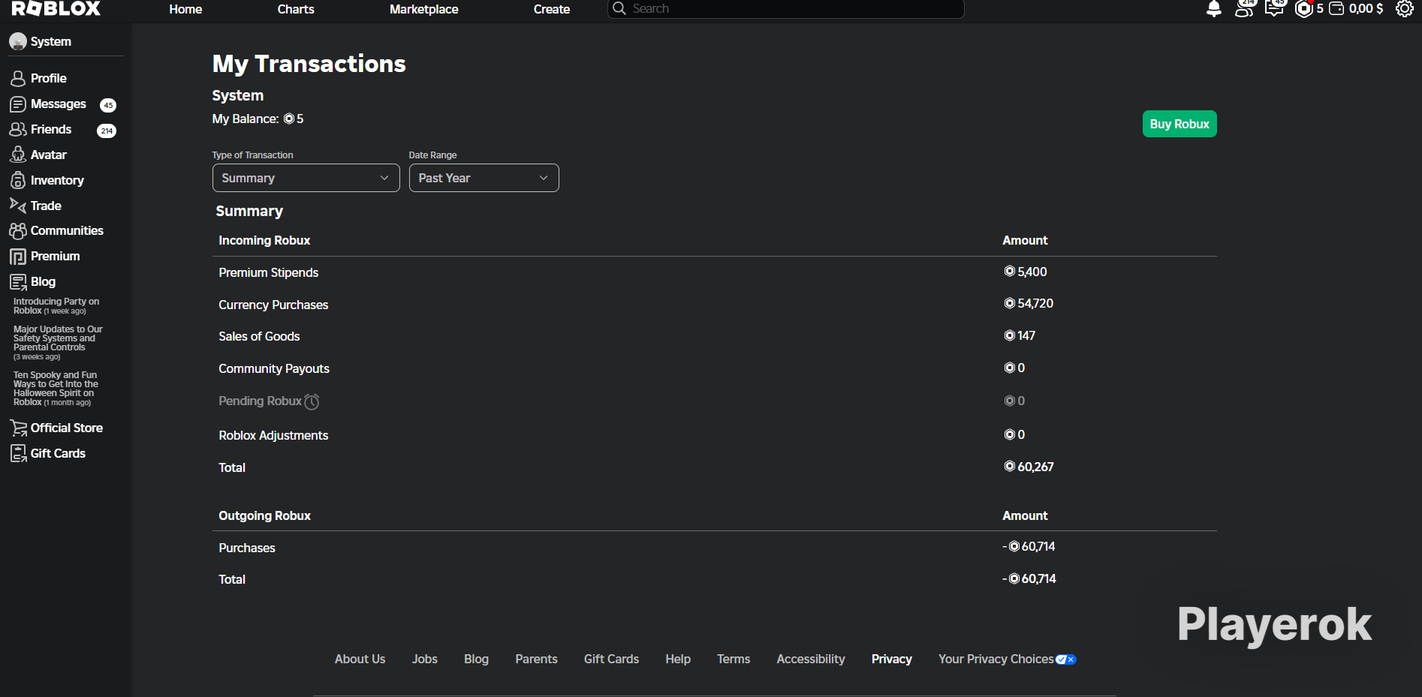This screenshot has height=697, width=1422.
Task: Click the Robux icon in top bar
Action: tap(1304, 9)
